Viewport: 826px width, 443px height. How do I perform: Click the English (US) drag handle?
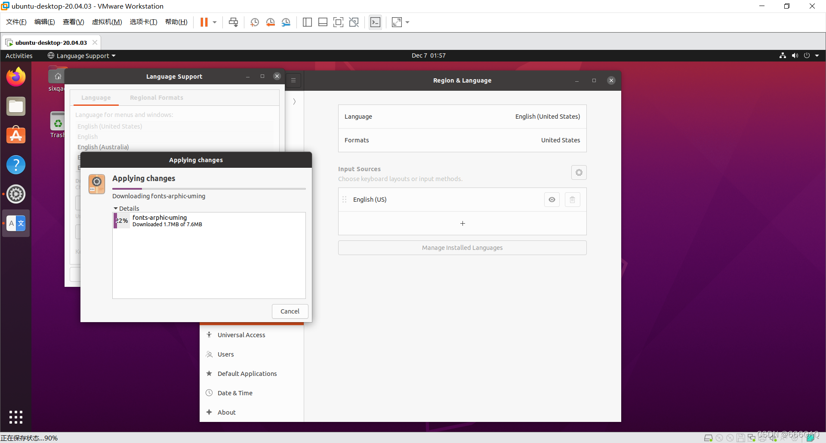(x=344, y=200)
